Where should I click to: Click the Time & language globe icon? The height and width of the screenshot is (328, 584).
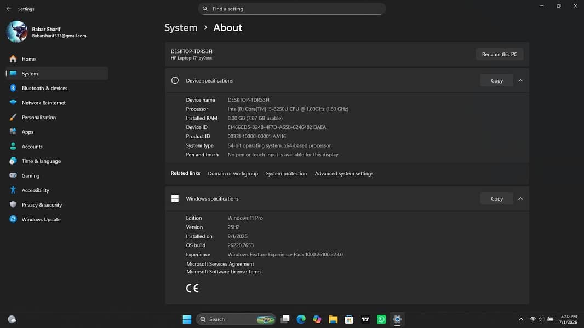pyautogui.click(x=13, y=161)
